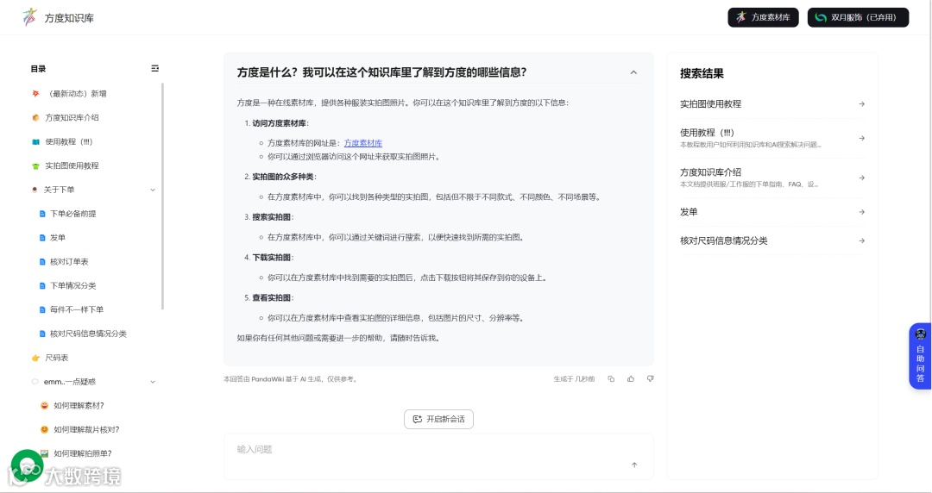
Task: Open search result 实拍图使用教程
Action: (772, 104)
